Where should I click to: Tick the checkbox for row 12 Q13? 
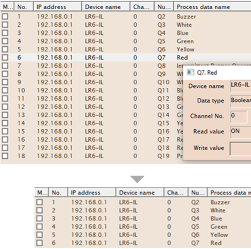coord(5,107)
